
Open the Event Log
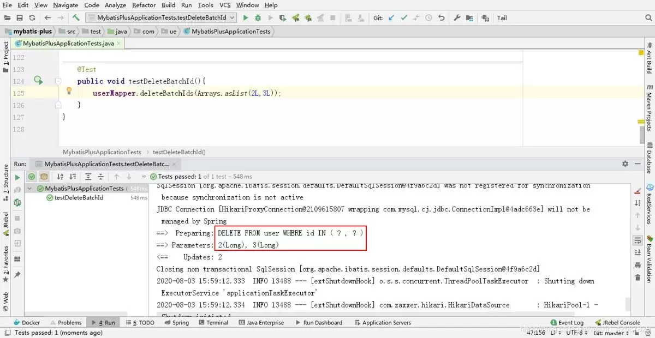(x=567, y=323)
